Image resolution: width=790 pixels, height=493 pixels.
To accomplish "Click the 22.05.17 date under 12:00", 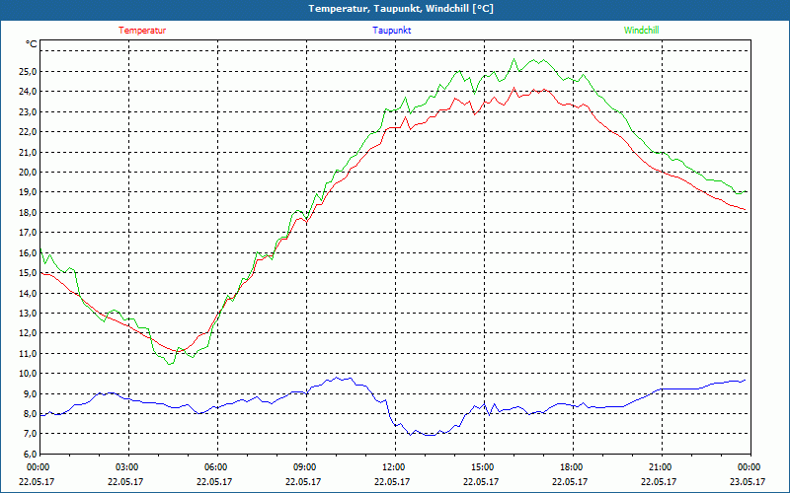I will point(392,481).
